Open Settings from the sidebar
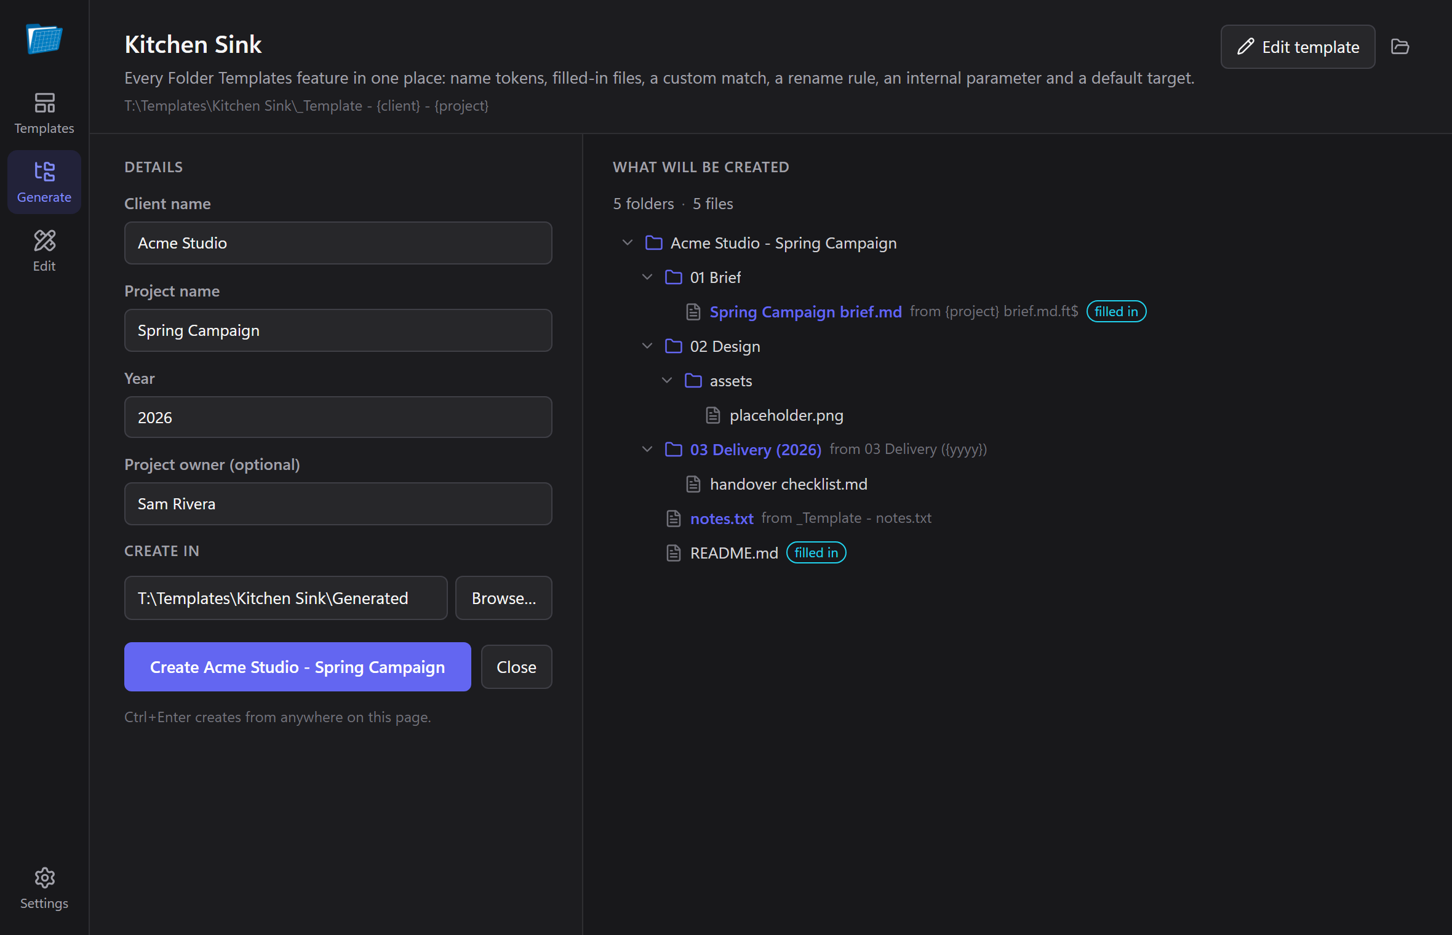The height and width of the screenshot is (935, 1452). pos(44,889)
